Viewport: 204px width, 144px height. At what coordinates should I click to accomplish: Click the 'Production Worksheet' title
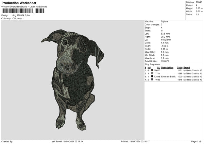click(x=19, y=3)
